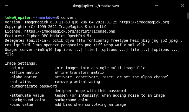
Task: Click the window title luke@jupiter: ~/rmarkdown
Action: (x=95, y=6)
